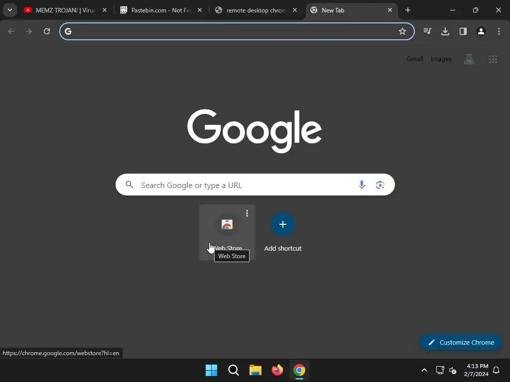Viewport: 510px width, 382px height.
Task: Open the notifications bell icon
Action: (497, 370)
